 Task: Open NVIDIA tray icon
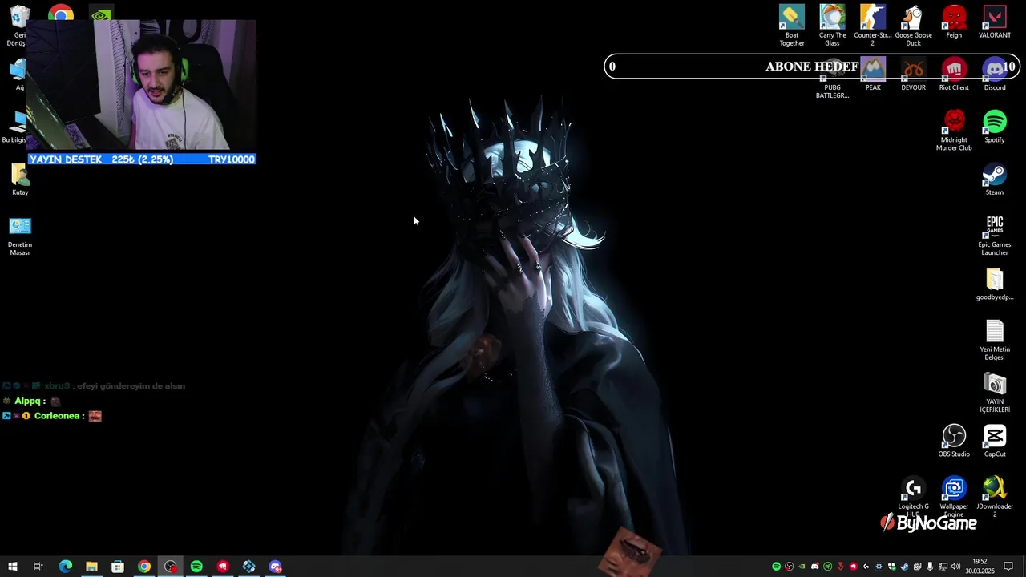[802, 567]
